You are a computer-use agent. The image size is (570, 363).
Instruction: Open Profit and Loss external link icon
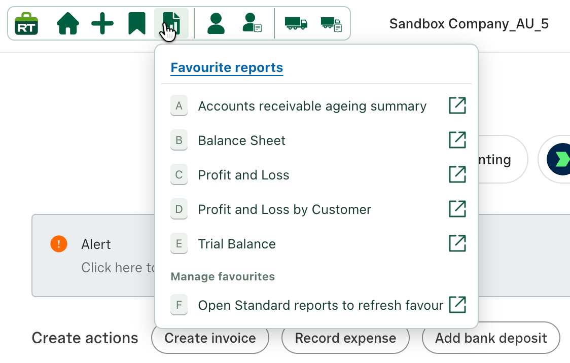tap(457, 175)
